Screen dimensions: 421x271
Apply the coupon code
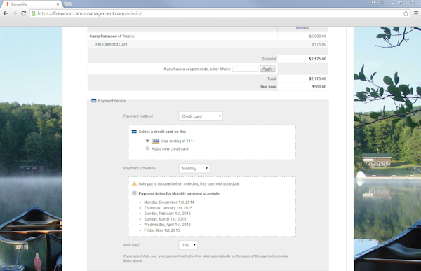pos(267,69)
